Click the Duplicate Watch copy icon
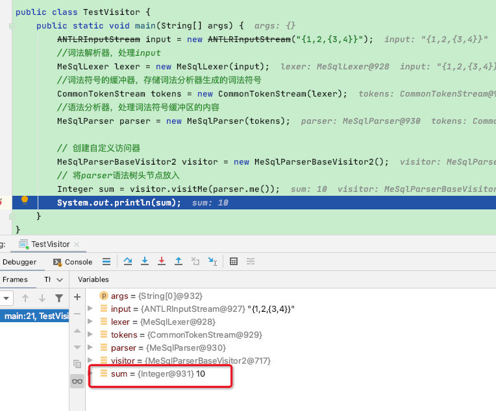Viewport: 496px width, 411px height. (x=77, y=364)
